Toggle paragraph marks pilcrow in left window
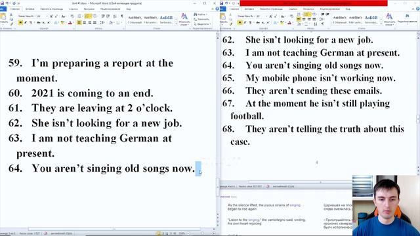 coord(122,16)
